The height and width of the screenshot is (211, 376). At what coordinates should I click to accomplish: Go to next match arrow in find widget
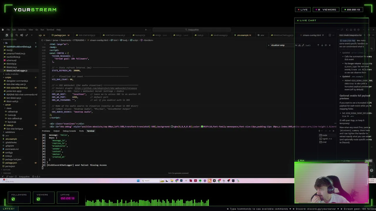pyautogui.click(x=322, y=45)
